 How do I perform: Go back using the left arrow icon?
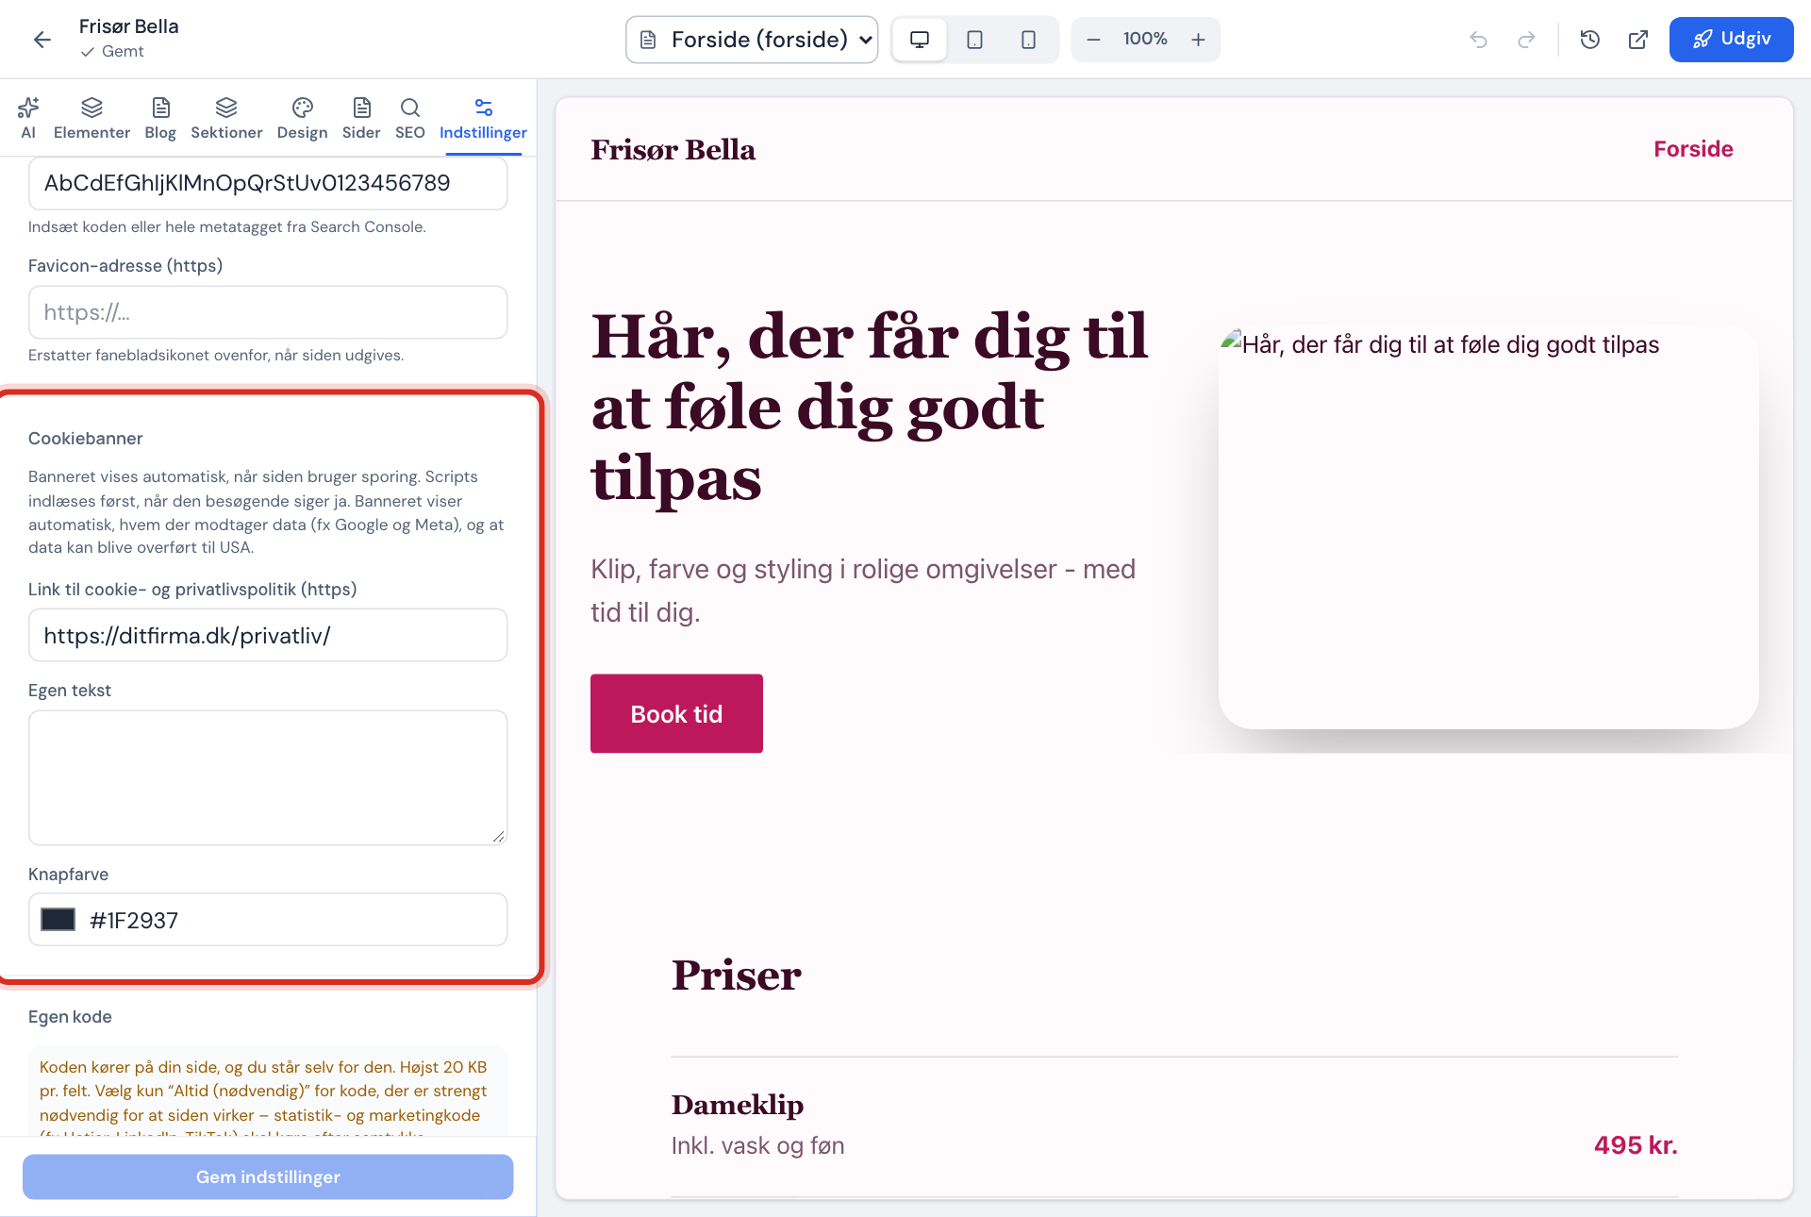(42, 39)
